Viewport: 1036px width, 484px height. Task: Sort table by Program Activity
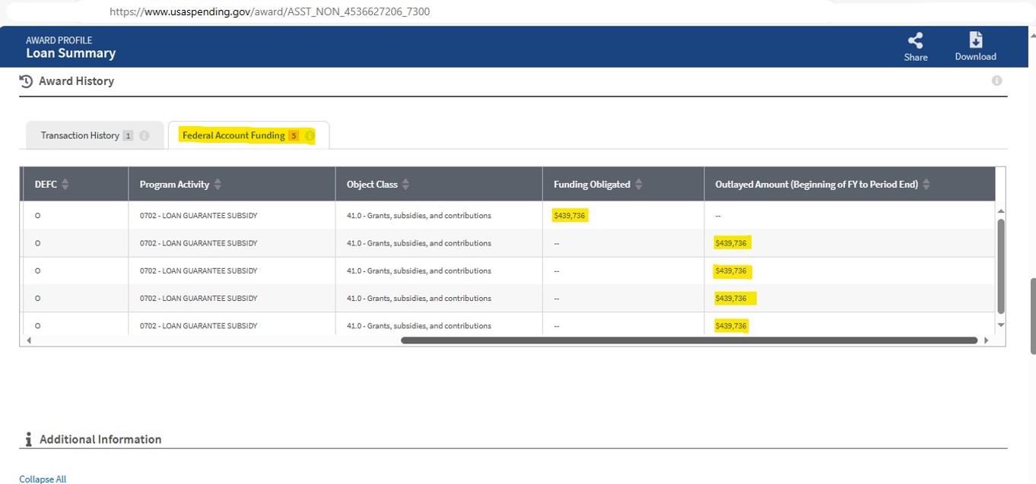218,185
